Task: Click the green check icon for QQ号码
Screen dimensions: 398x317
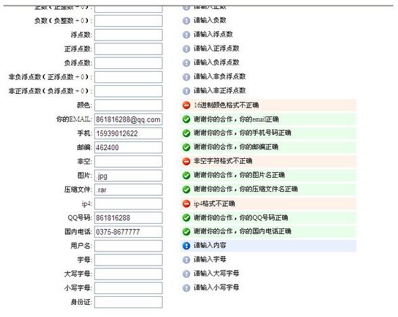Action: [186, 218]
